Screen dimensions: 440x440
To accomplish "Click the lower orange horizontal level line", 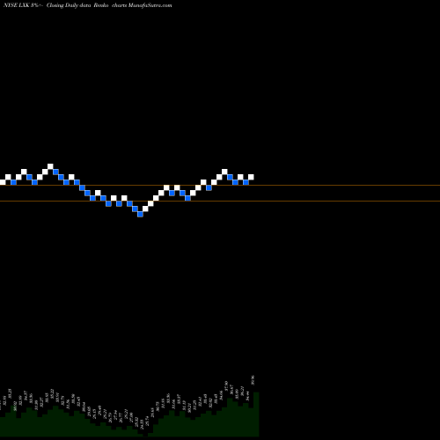I will [x=220, y=201].
